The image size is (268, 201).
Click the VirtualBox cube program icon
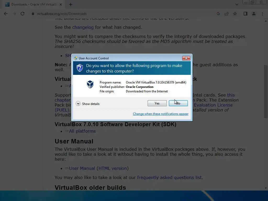pyautogui.click(x=90, y=84)
